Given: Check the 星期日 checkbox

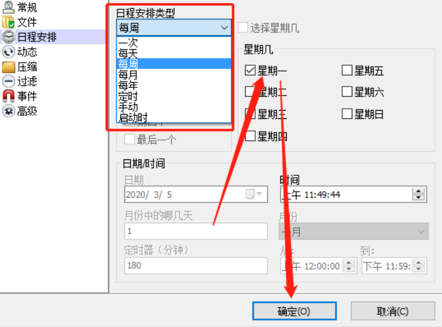Looking at the screenshot, I should 347,114.
